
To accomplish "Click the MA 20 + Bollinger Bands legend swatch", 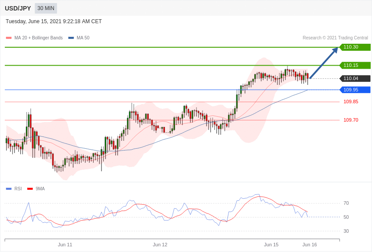I will point(9,38).
